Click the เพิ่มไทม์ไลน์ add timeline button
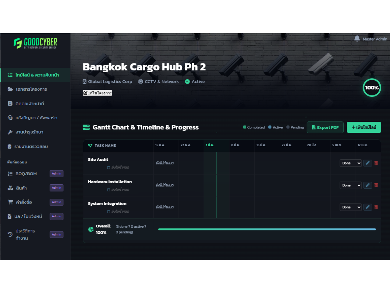The height and width of the screenshot is (293, 390). (364, 127)
